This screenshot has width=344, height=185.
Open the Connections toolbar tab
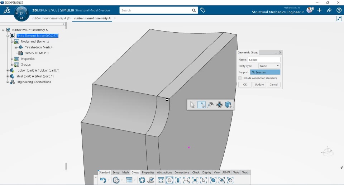[x=182, y=172]
